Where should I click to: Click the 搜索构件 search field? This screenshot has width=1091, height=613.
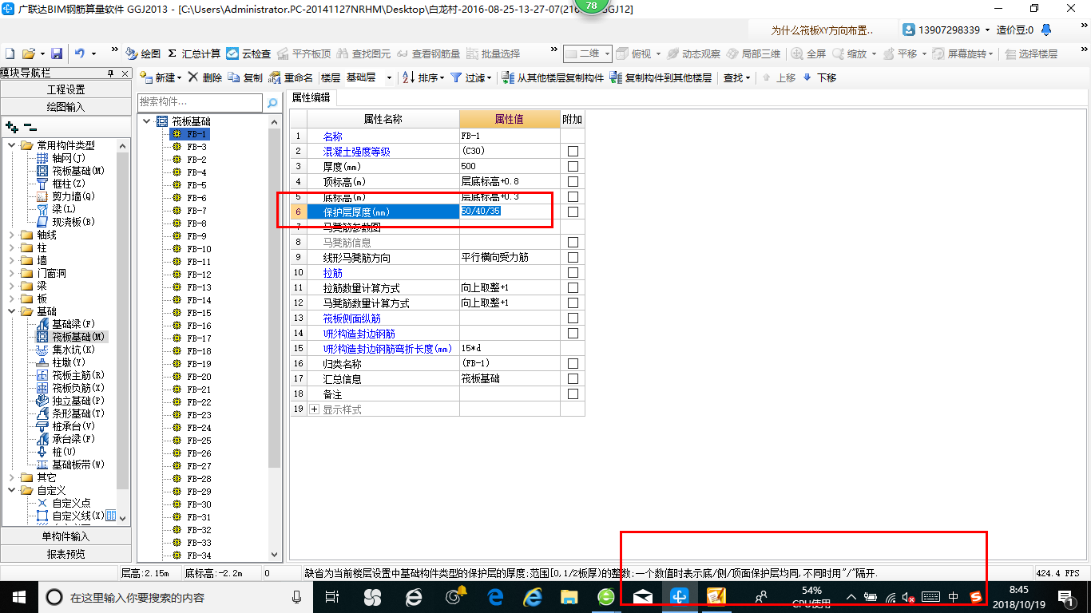click(x=200, y=102)
